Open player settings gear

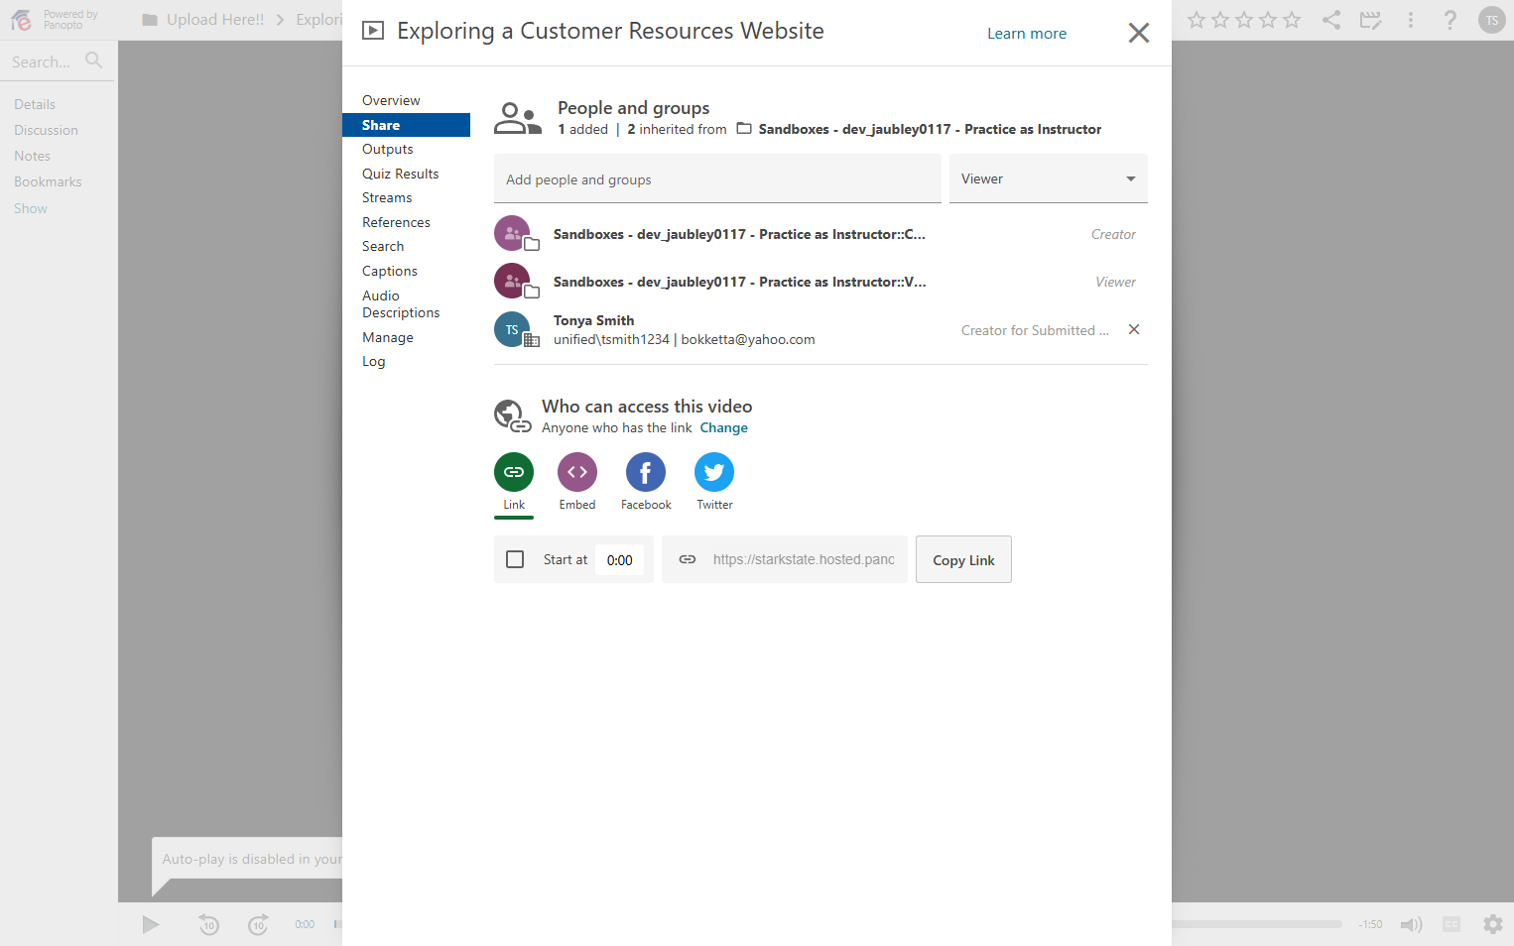tap(1493, 924)
